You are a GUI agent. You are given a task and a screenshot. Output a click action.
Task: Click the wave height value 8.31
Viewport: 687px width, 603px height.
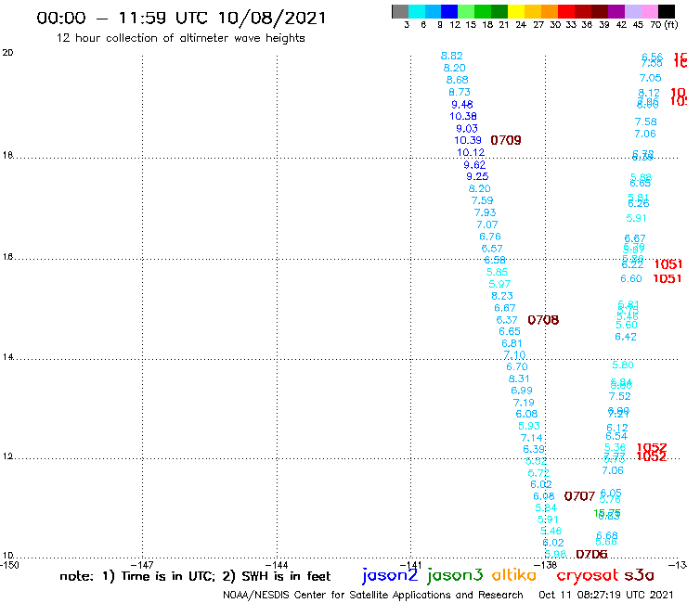(519, 378)
